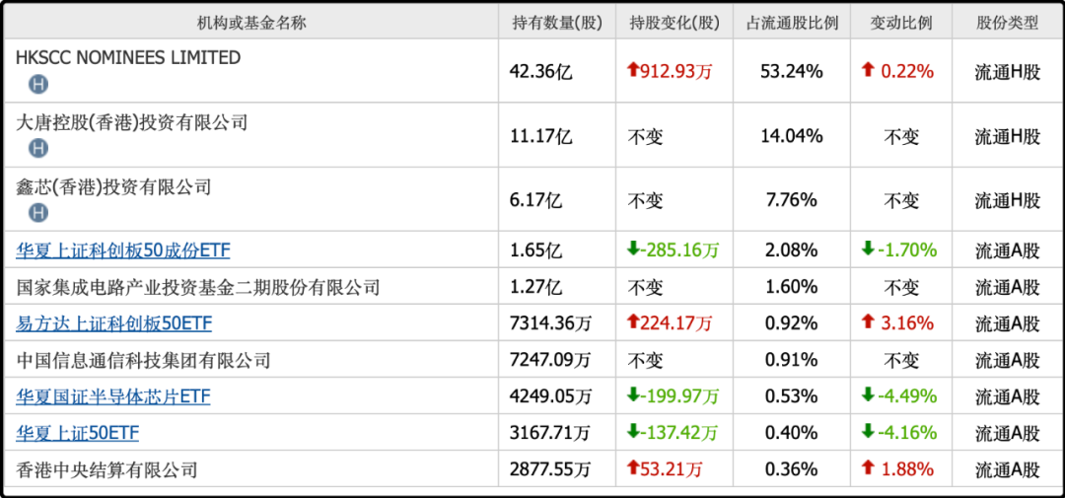Viewport: 1065px width, 498px height.
Task: Click the 变动比例 column header
Action: pyautogui.click(x=900, y=23)
